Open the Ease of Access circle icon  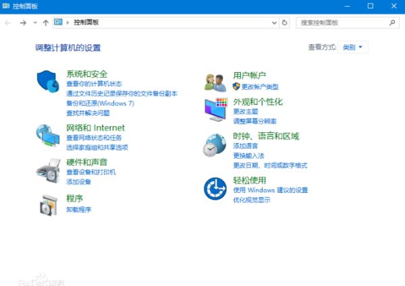point(215,188)
